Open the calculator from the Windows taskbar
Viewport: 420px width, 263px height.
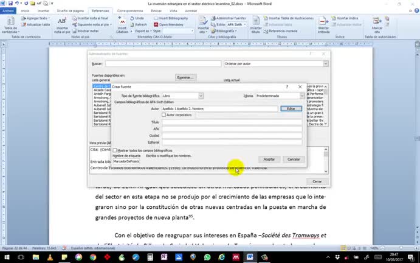click(150, 257)
